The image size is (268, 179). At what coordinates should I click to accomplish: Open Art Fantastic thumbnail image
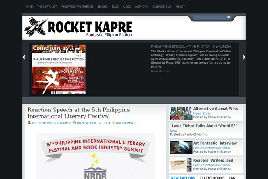[181, 148]
